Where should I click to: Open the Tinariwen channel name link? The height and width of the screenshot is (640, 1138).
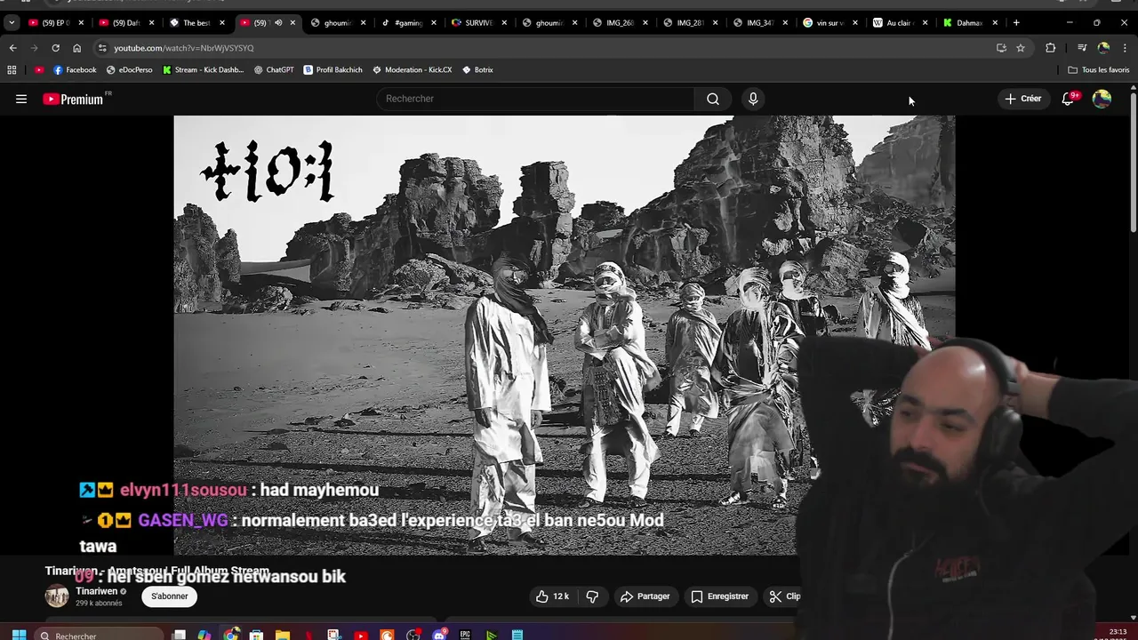[96, 591]
